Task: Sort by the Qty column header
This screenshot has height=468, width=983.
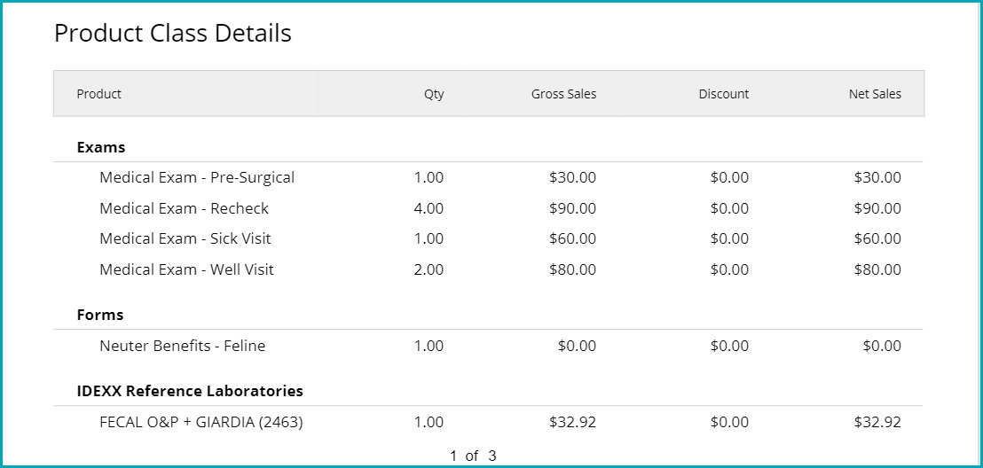Action: (433, 94)
